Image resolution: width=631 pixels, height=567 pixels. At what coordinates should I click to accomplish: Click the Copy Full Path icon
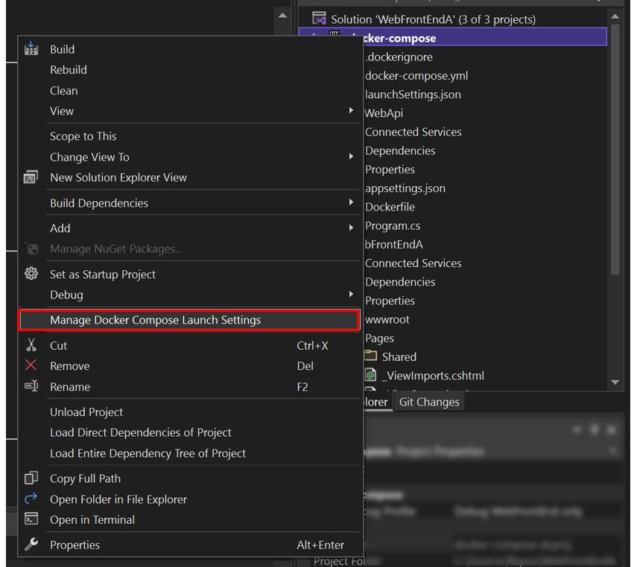coord(31,478)
